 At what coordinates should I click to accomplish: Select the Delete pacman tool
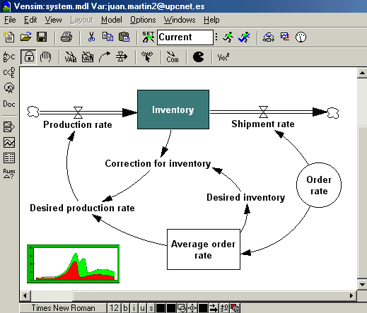pos(198,57)
